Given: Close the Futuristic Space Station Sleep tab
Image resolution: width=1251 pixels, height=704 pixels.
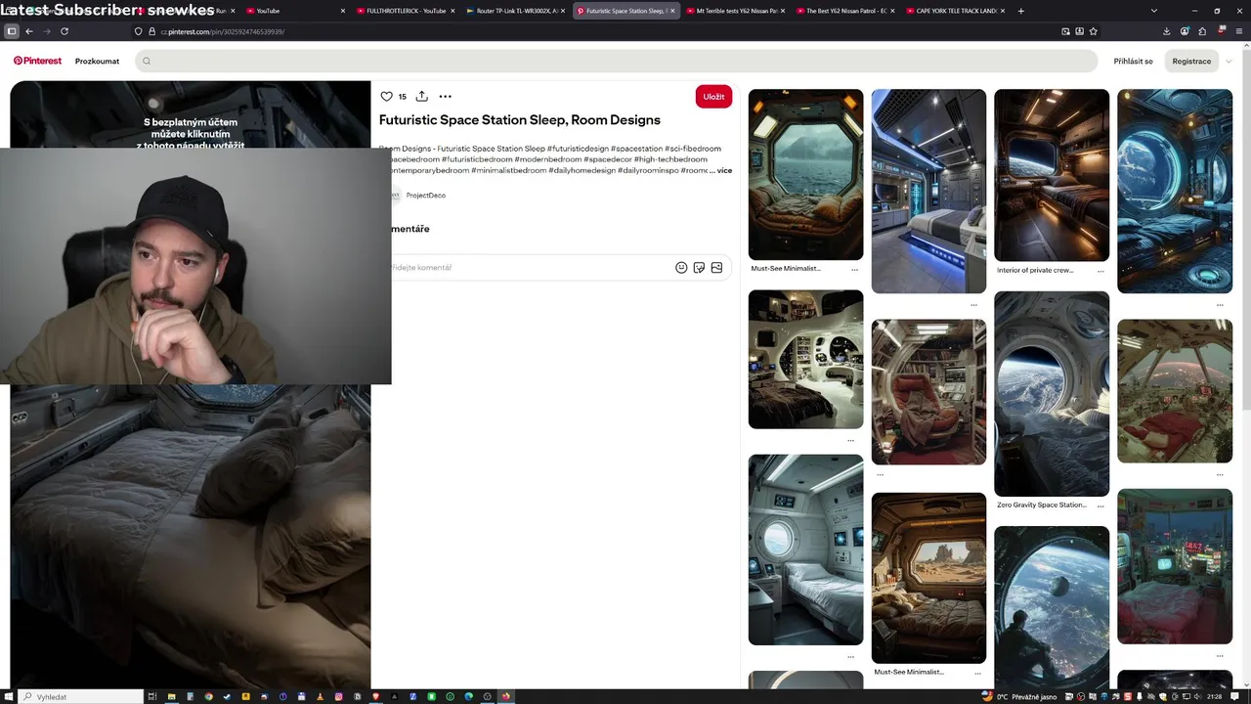Looking at the screenshot, I should coord(672,11).
